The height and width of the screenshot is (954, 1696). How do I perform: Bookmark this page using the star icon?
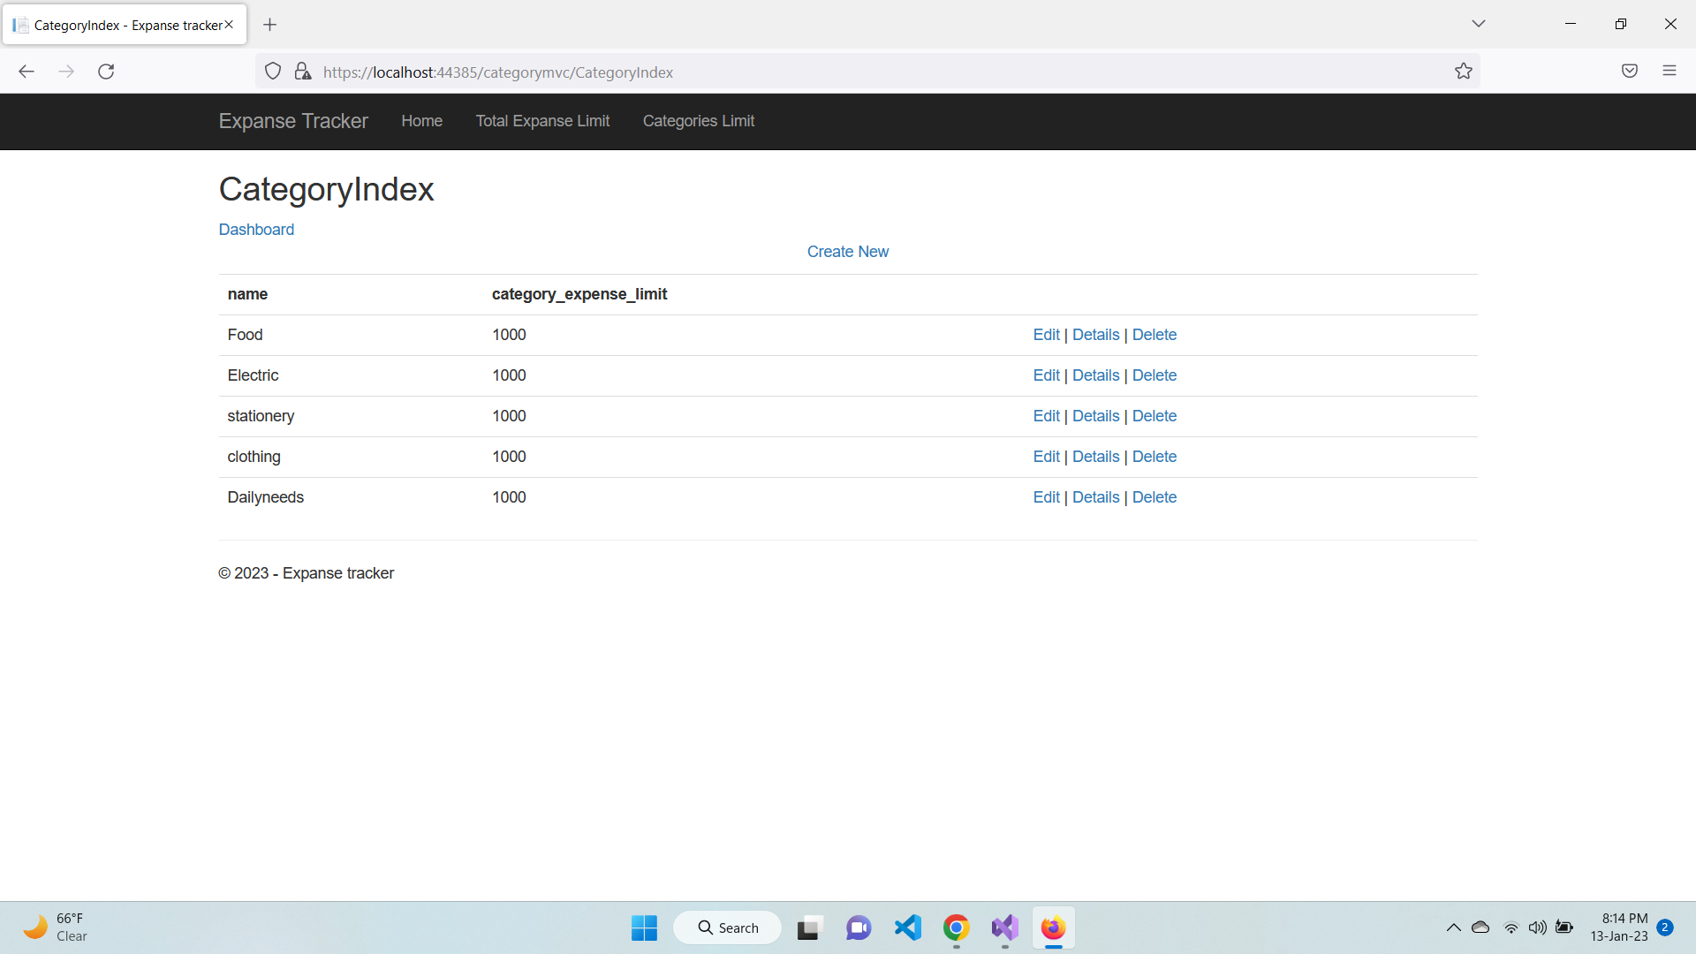point(1464,71)
